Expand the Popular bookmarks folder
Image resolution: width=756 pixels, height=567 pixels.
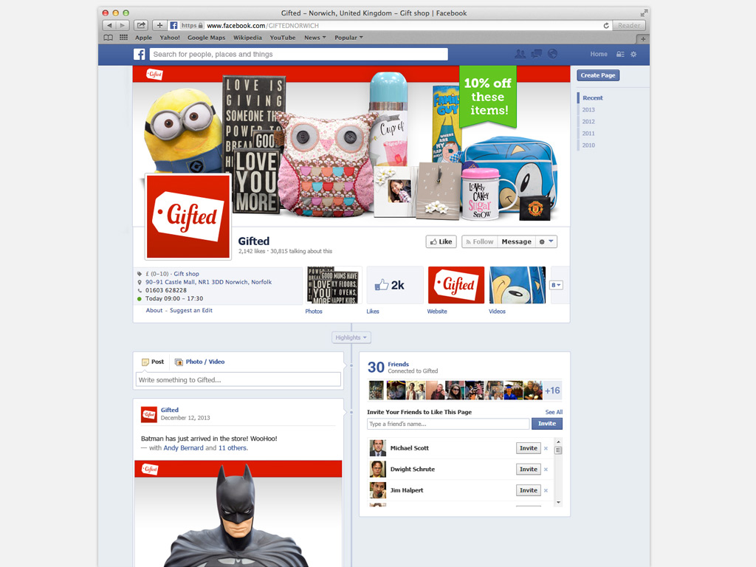click(x=348, y=38)
